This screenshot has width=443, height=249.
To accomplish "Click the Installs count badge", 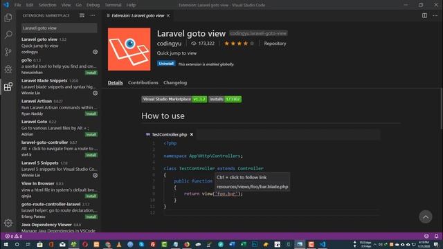I will [225, 99].
